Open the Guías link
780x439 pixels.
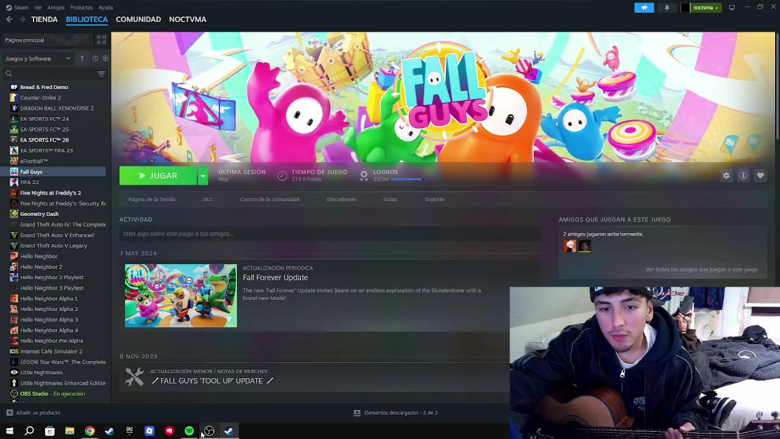click(x=390, y=199)
